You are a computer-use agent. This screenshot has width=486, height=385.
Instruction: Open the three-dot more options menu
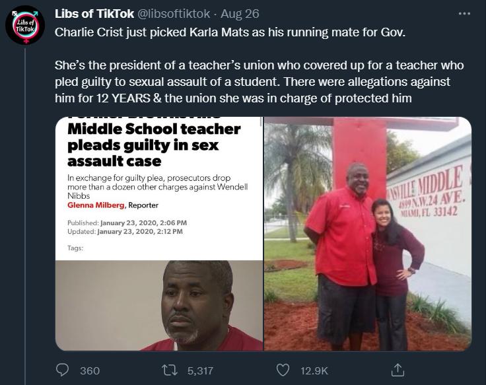pyautogui.click(x=464, y=14)
